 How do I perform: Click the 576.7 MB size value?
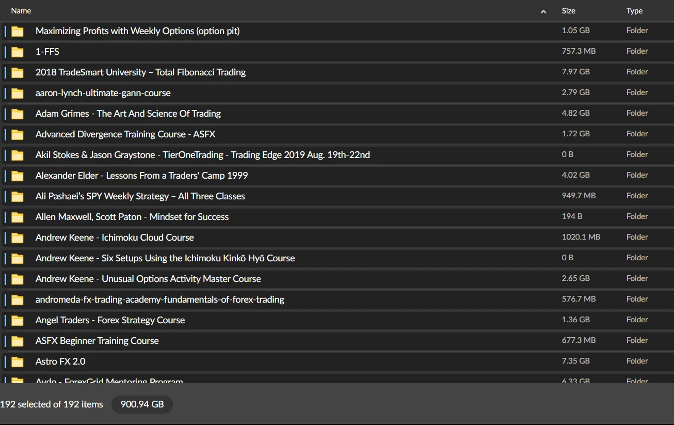coord(579,299)
